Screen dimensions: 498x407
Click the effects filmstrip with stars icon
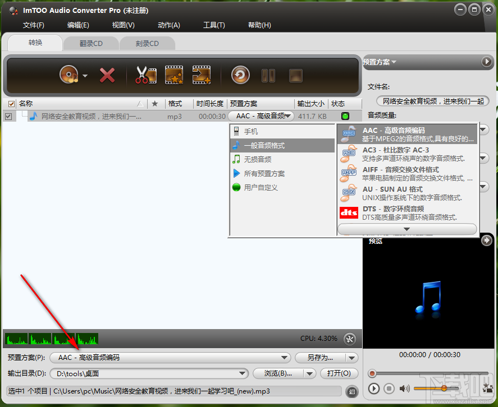(172, 75)
